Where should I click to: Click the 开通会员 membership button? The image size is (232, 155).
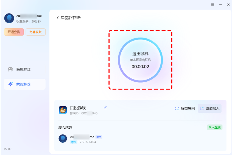point(14,32)
